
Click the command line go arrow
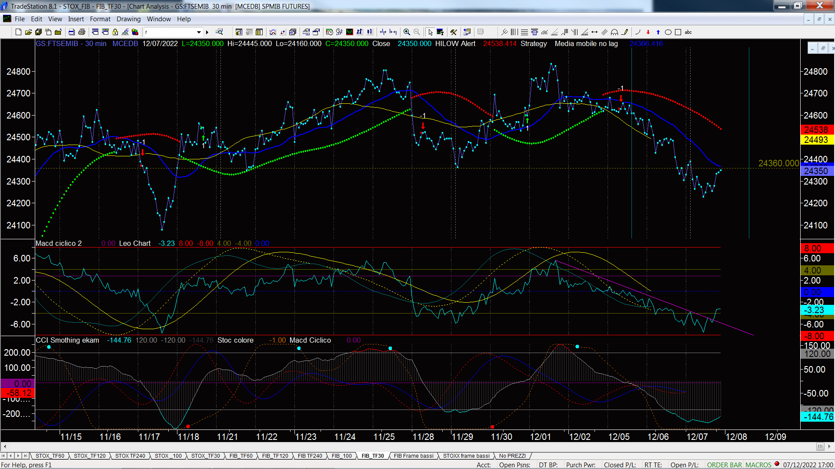pos(207,32)
